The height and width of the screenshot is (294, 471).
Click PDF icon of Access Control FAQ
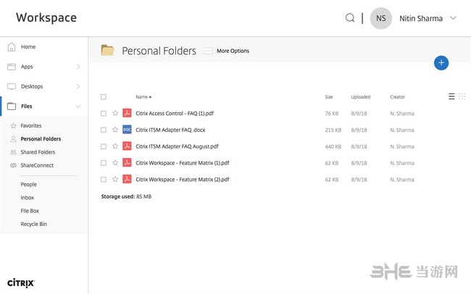[127, 113]
